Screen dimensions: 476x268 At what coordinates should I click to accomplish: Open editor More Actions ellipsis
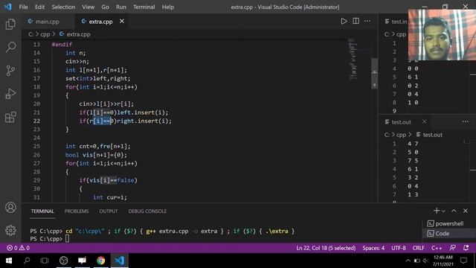pyautogui.click(x=367, y=21)
